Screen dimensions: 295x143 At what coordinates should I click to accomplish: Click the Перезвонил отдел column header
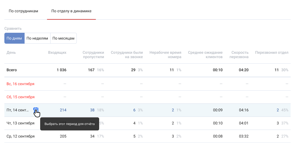tap(272, 53)
